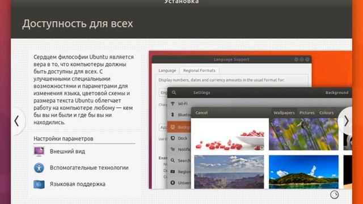Click the Cancel button in the wallpaper chooser

tap(201, 113)
